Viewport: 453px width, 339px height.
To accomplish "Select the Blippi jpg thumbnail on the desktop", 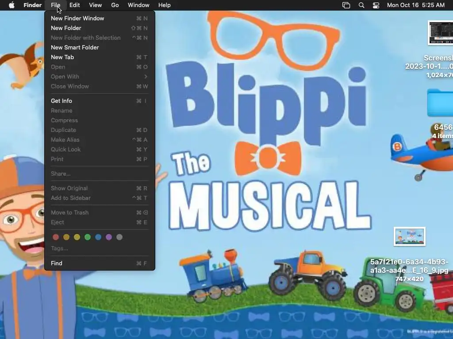I will coord(409,237).
